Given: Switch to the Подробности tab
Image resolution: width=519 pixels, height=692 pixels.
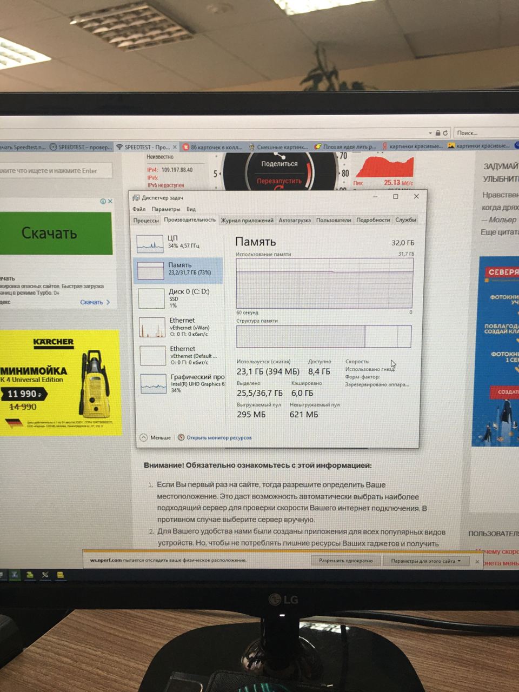Looking at the screenshot, I should [x=373, y=220].
